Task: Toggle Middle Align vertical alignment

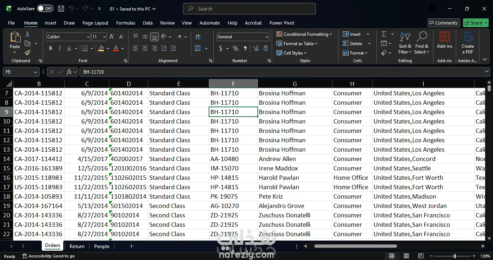Action: (145, 37)
